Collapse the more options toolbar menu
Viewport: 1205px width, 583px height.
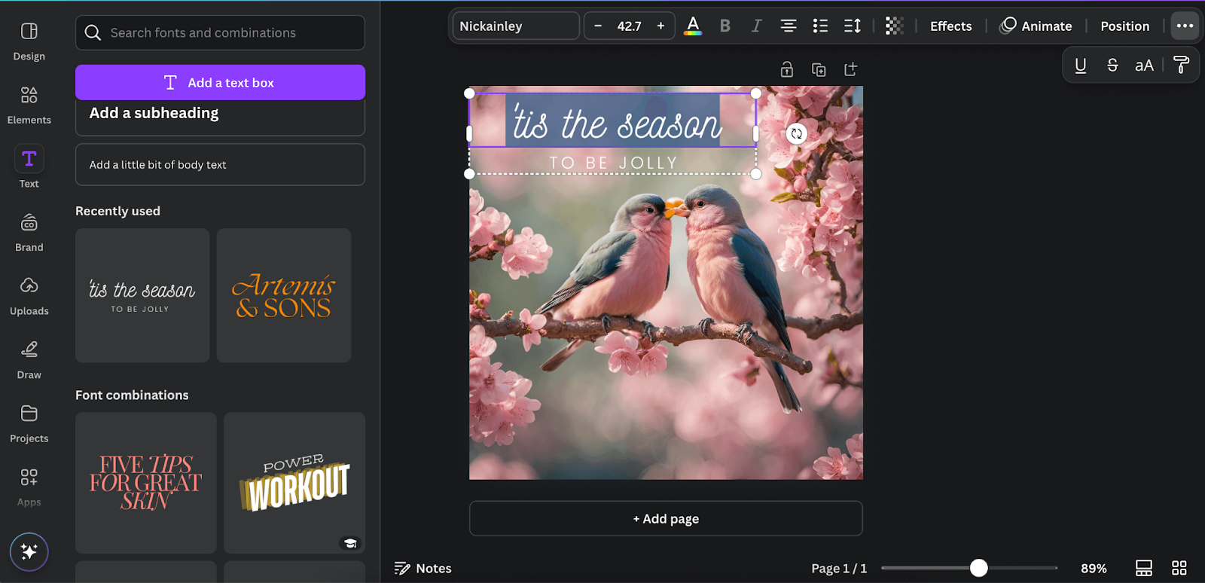(1185, 26)
